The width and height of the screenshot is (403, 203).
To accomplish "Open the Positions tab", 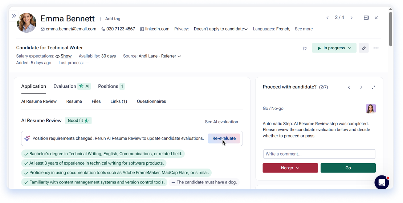I will [111, 87].
